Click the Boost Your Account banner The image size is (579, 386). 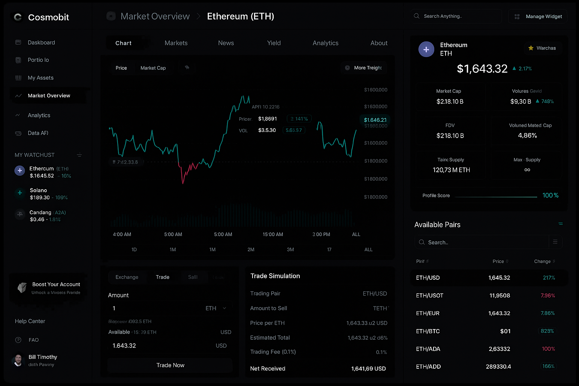point(49,288)
